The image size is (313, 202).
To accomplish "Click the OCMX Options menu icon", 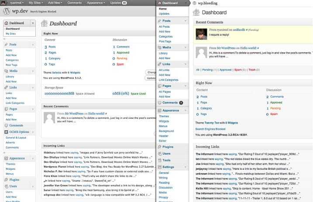I will click(6, 131).
